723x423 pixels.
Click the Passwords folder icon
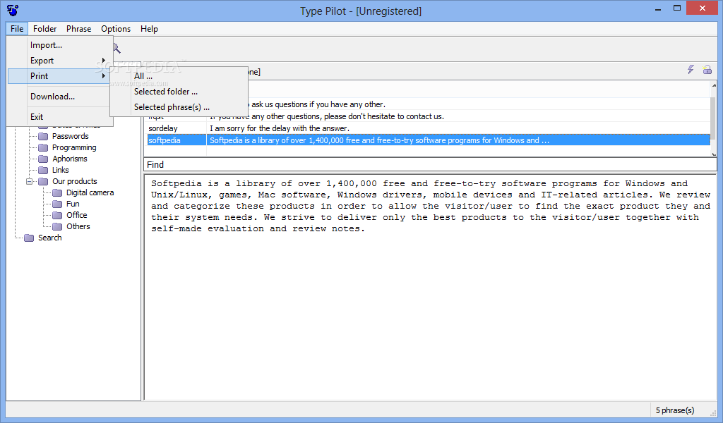coord(43,136)
